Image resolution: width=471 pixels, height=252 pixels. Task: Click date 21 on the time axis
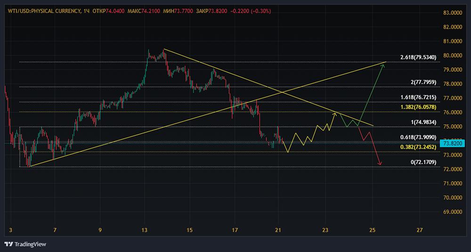pyautogui.click(x=278, y=230)
